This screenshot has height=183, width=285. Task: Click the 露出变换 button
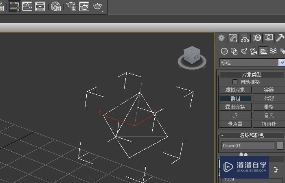[x=235, y=107]
